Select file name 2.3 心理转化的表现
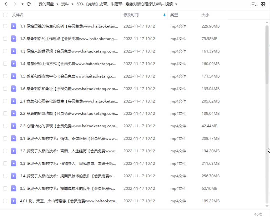Image resolution: width=270 pixels, height=217 pixels. 69,126
